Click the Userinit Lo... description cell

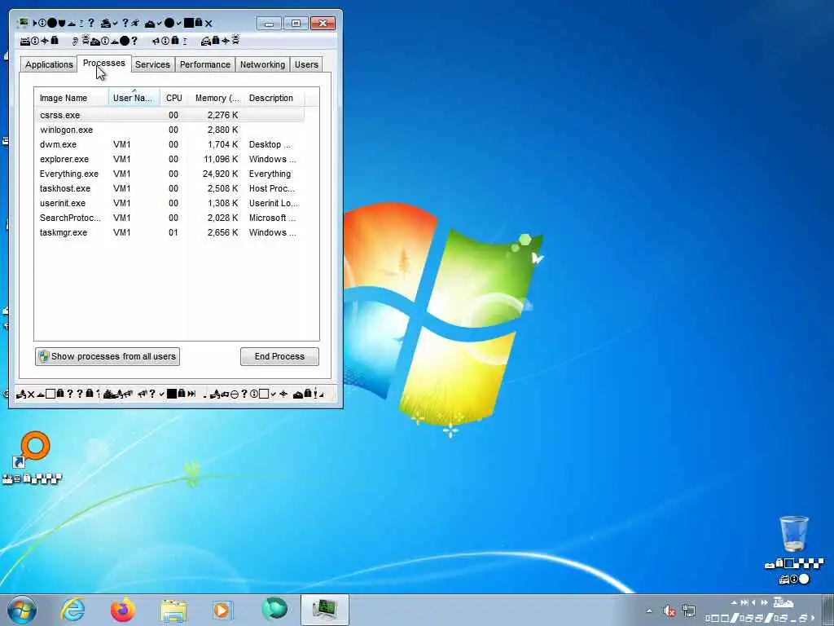tap(274, 203)
